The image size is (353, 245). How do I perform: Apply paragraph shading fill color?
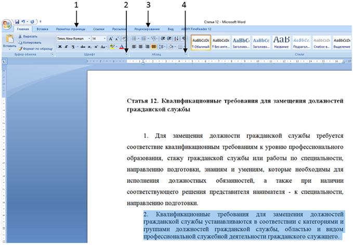[171, 47]
